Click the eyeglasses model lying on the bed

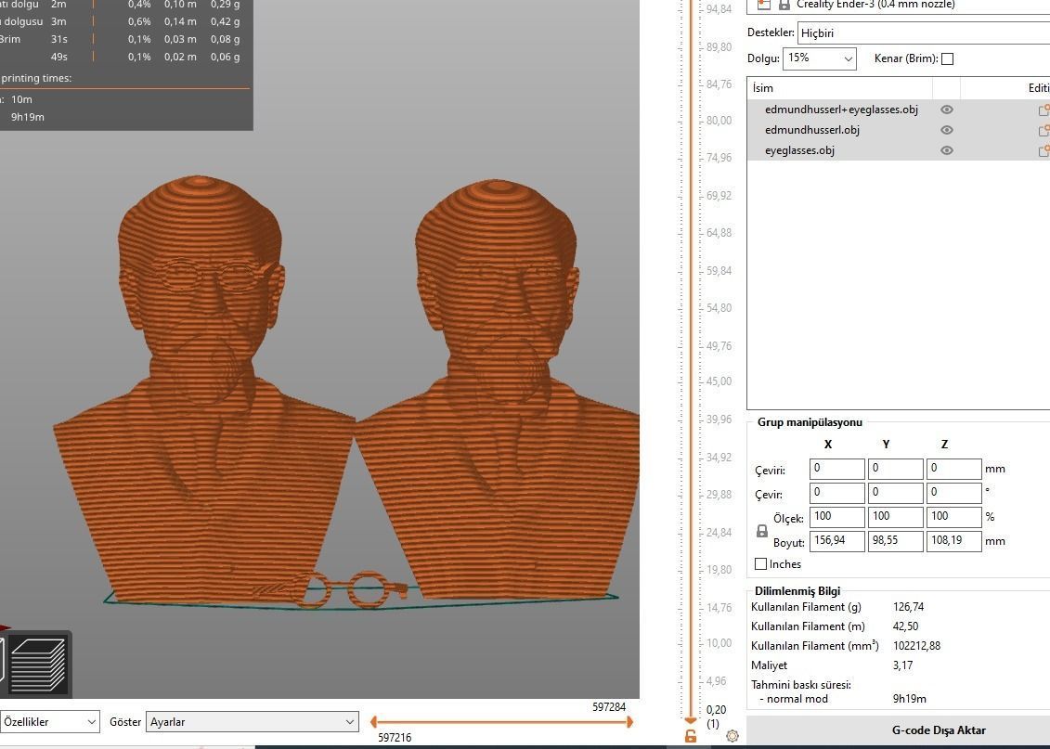[331, 589]
